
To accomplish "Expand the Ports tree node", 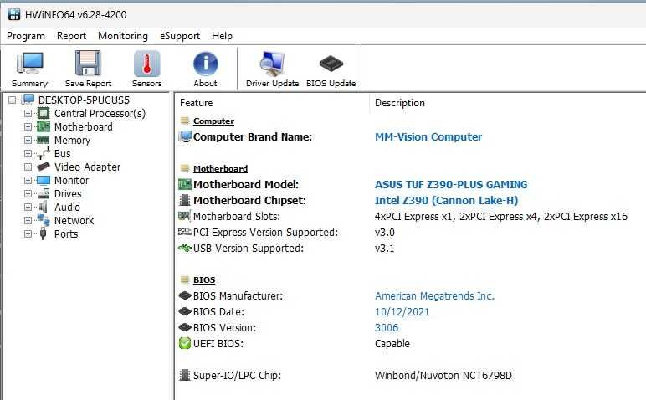I will [28, 234].
